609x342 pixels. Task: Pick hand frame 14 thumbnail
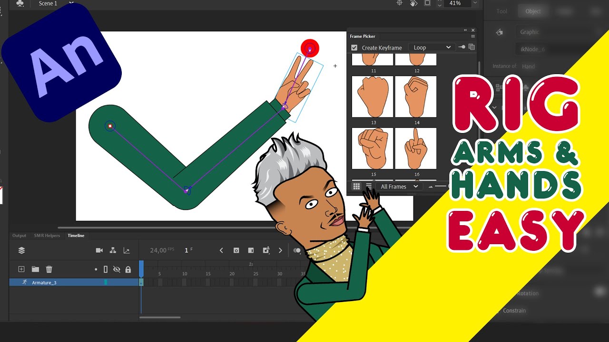416,97
